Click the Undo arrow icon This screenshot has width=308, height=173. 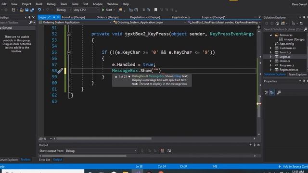pyautogui.click(x=39, y=10)
